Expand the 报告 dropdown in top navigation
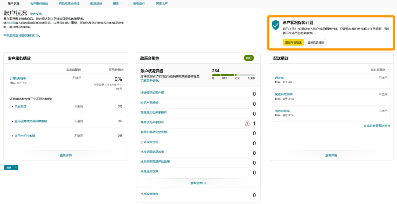Screen dimensions: 397x204 (118, 3)
